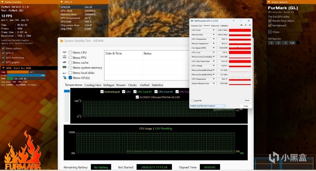The width and height of the screenshot is (316, 171).
Task: Uncheck Render furry object option
Action: [x=270, y=21]
